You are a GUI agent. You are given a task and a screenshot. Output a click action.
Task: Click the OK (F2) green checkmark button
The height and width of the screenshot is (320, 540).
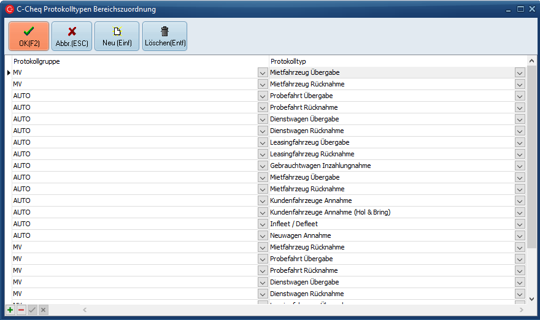pyautogui.click(x=29, y=36)
